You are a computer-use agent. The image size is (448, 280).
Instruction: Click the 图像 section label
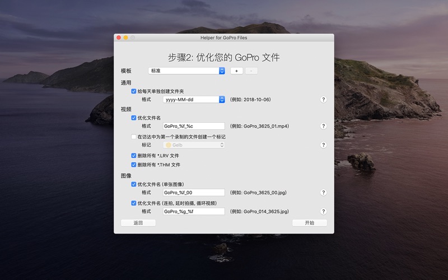pyautogui.click(x=126, y=176)
